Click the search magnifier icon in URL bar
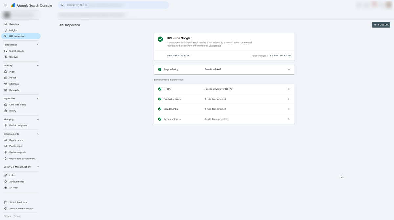The width and height of the screenshot is (394, 220). pyautogui.click(x=62, y=5)
